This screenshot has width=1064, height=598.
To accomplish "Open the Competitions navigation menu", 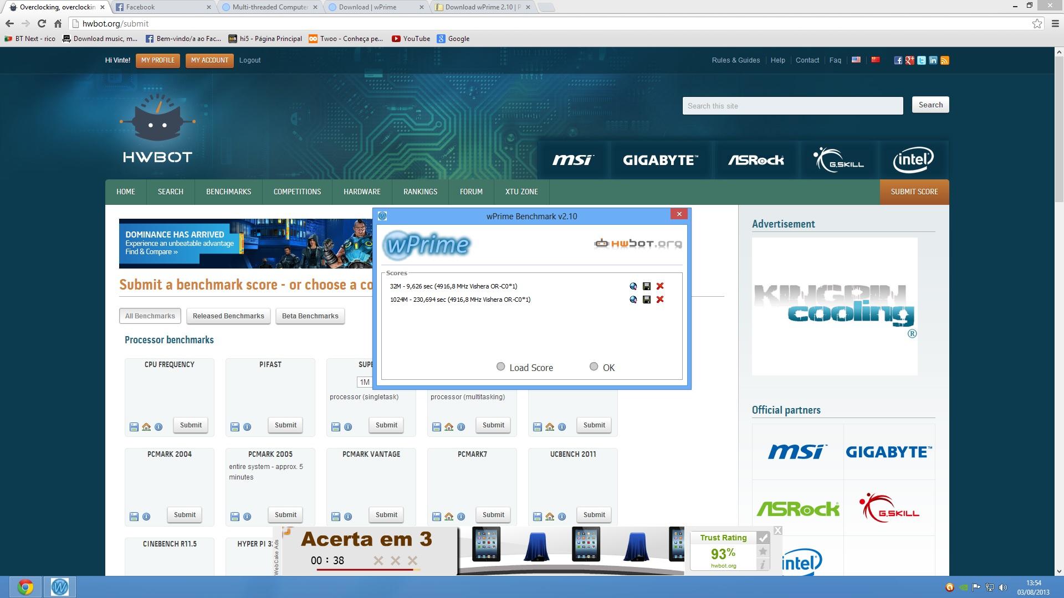I will [x=297, y=192].
